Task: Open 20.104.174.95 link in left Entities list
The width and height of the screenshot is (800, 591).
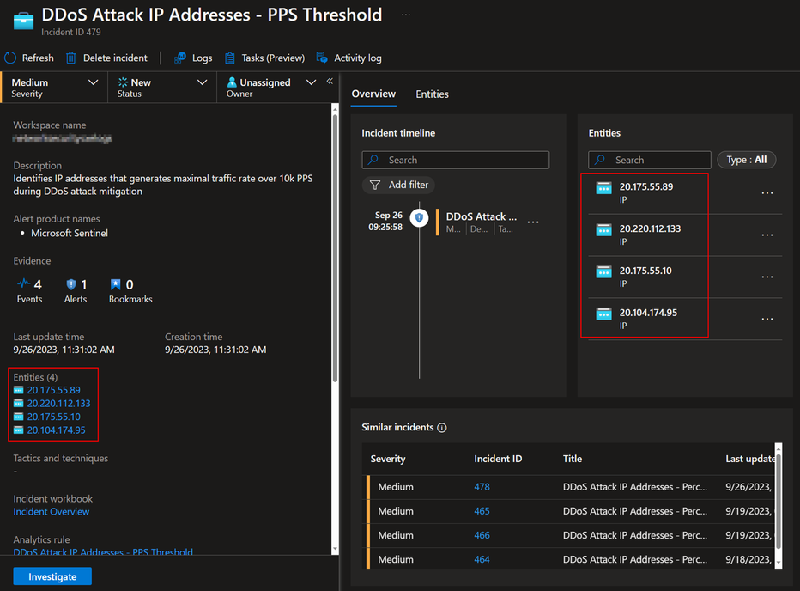Action: pos(56,430)
